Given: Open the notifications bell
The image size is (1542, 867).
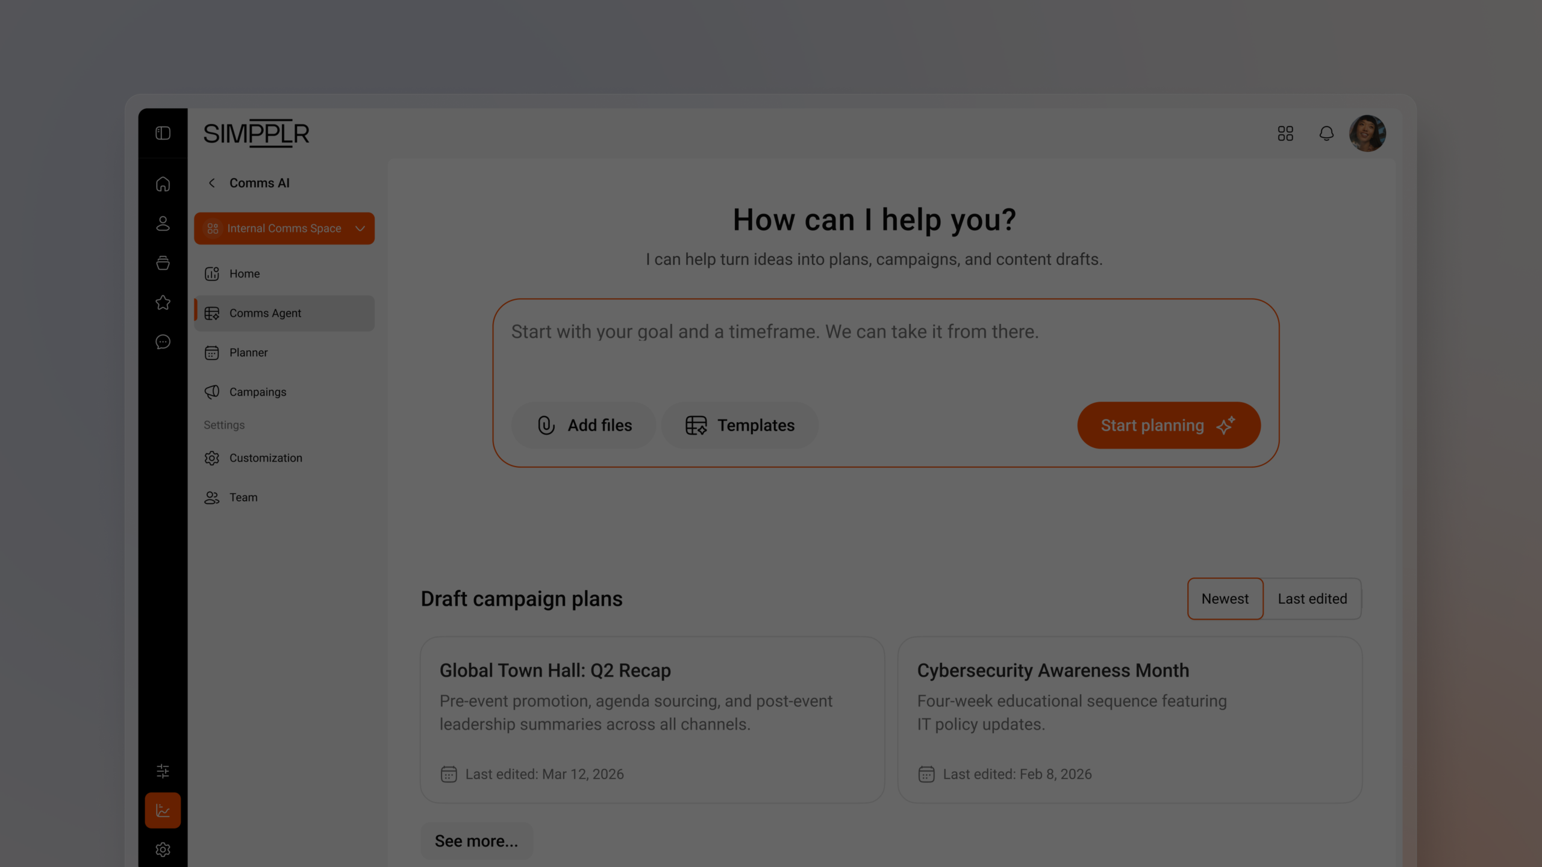Looking at the screenshot, I should coord(1326,133).
